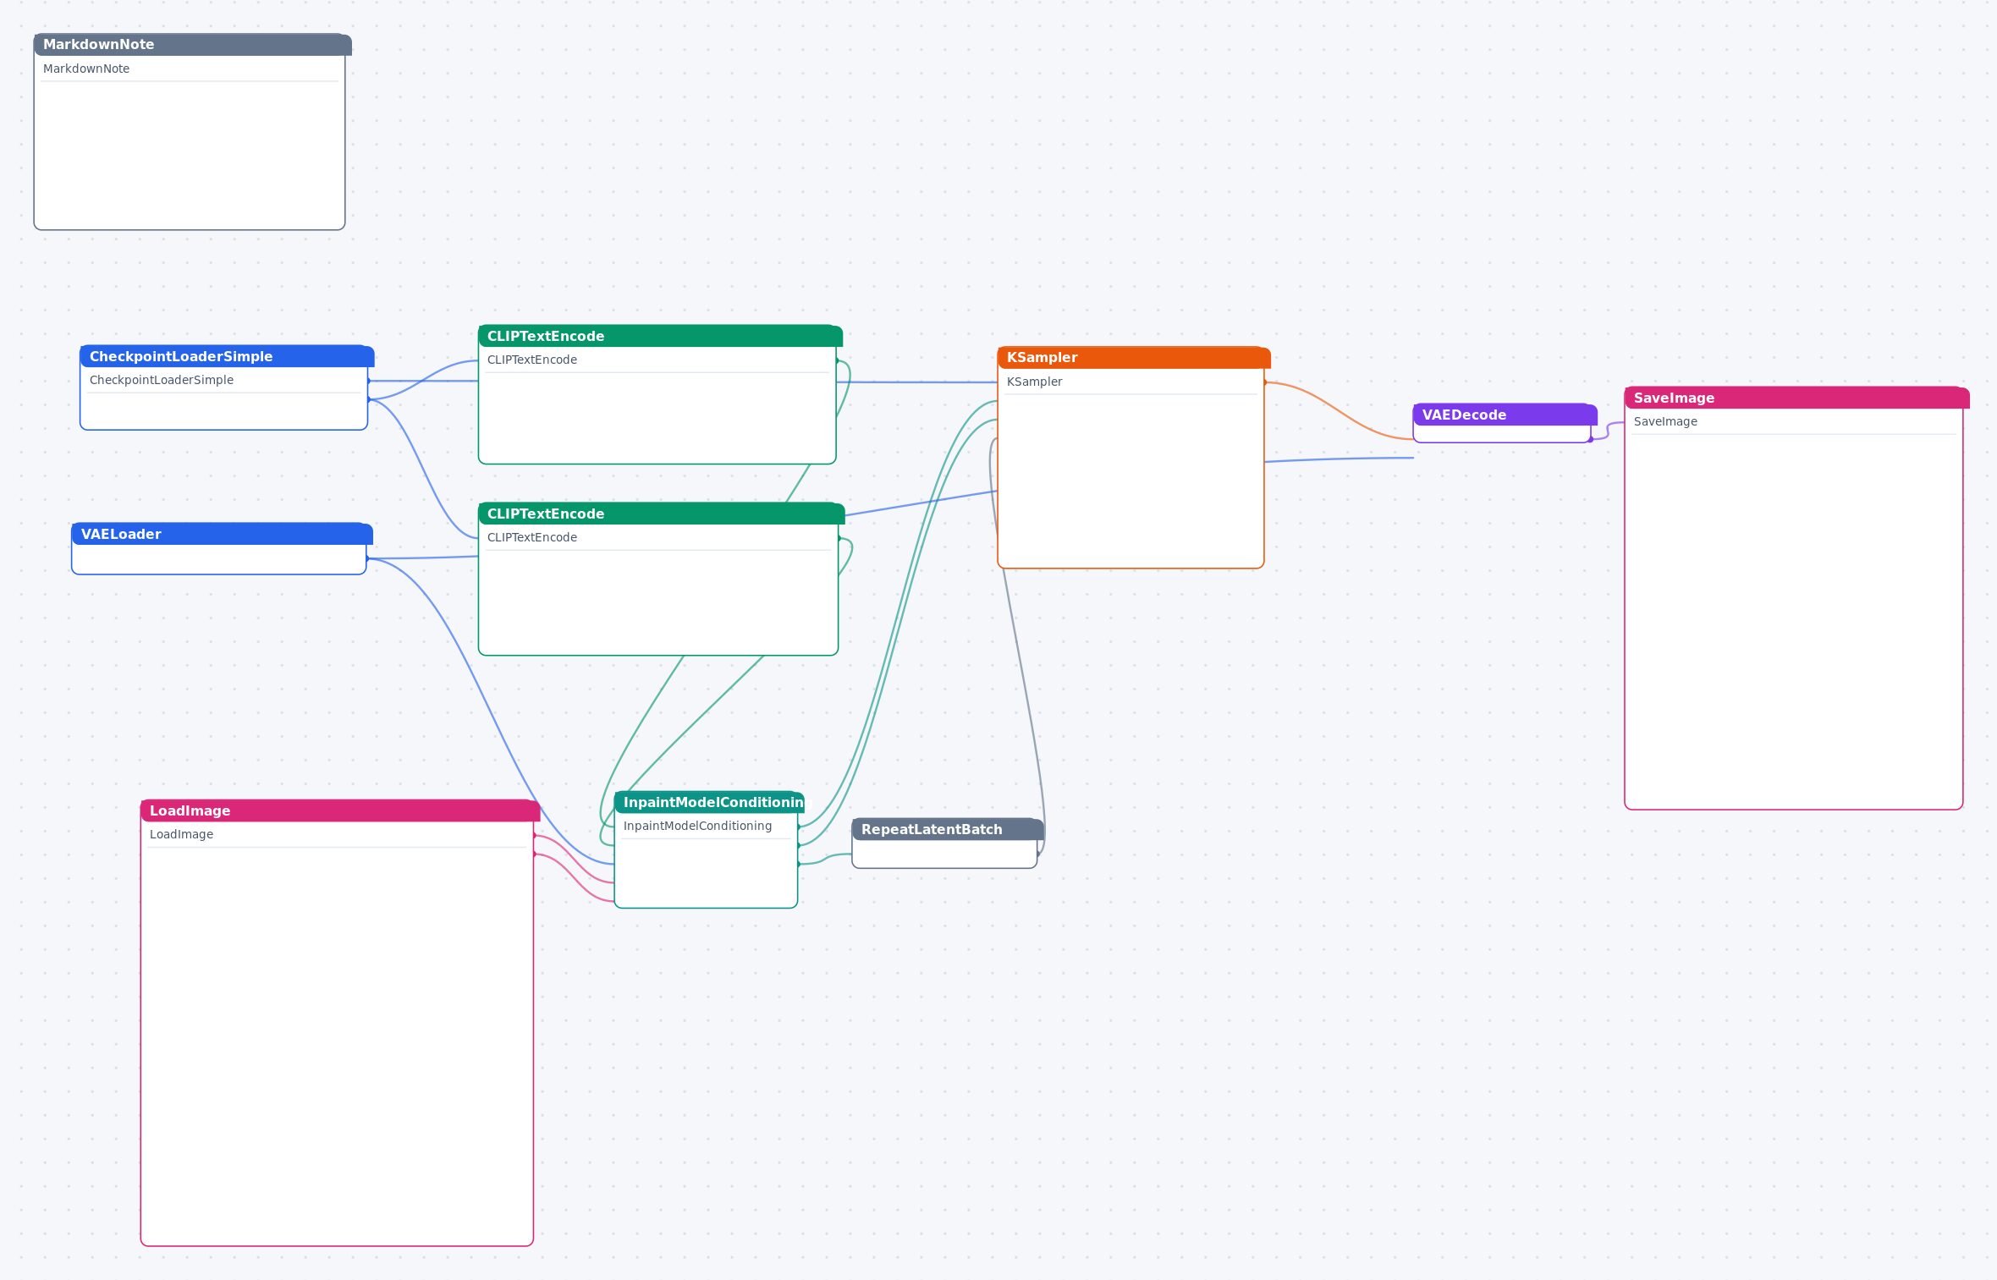Select the InpaintModelConditioning node header
The image size is (1997, 1280).
click(x=709, y=802)
